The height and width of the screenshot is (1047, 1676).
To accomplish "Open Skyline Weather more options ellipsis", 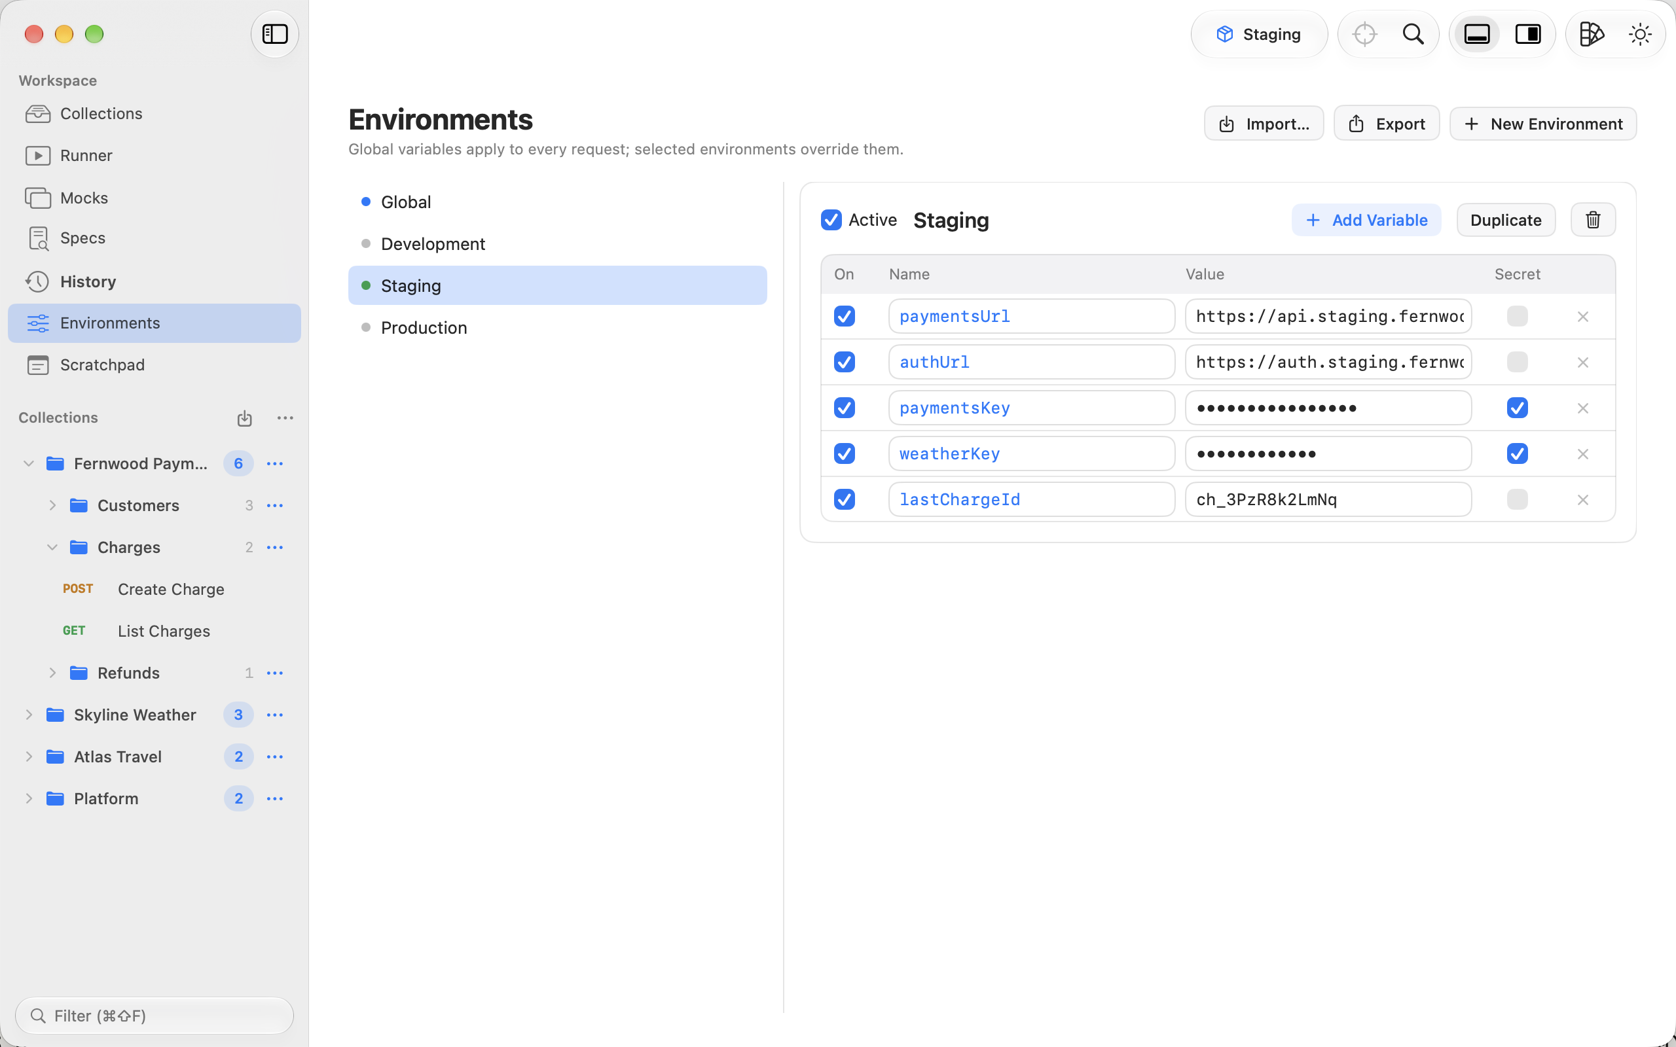I will point(275,715).
